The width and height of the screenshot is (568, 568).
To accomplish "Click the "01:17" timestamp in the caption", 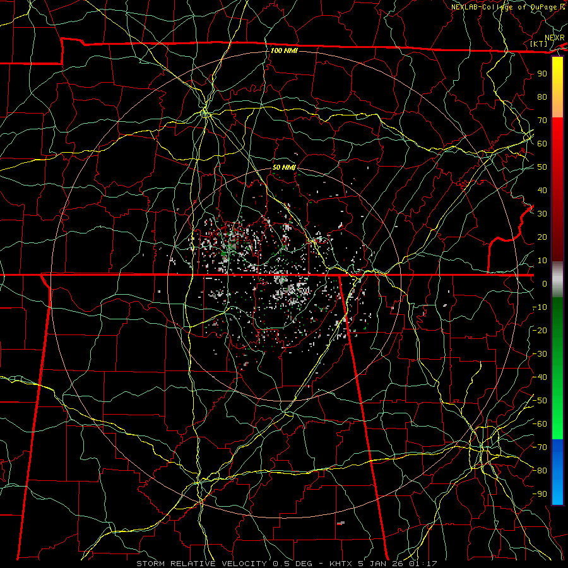I will [423, 564].
